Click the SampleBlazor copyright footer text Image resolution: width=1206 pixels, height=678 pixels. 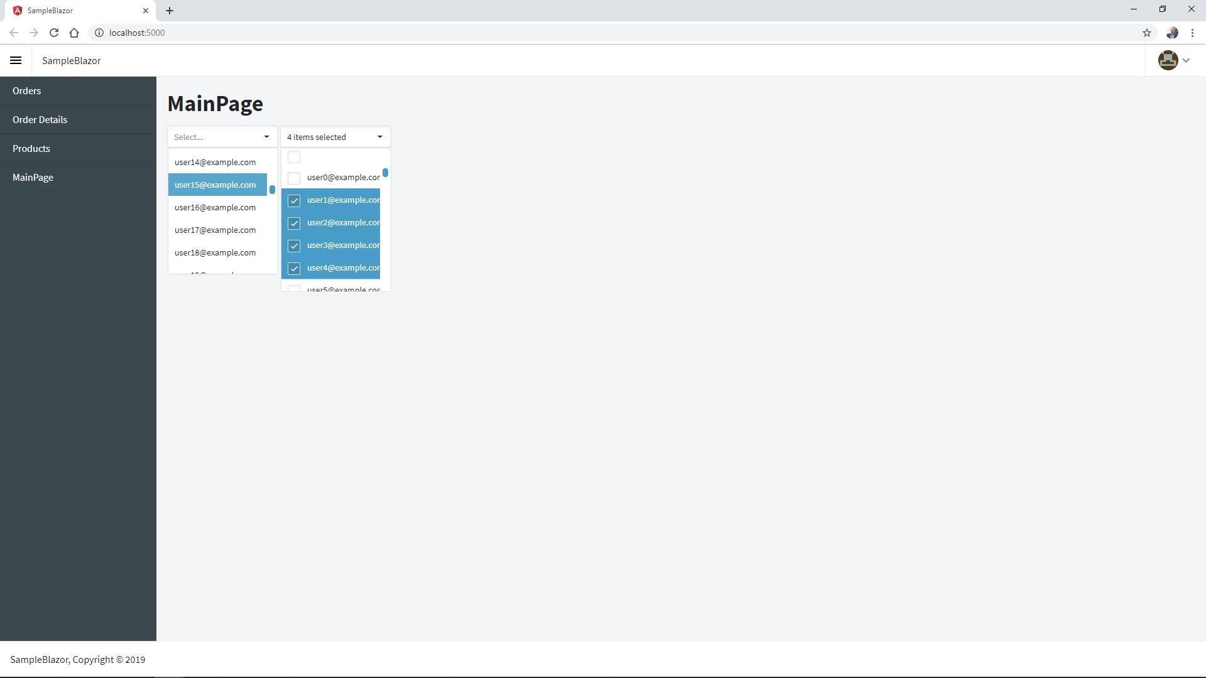point(78,660)
